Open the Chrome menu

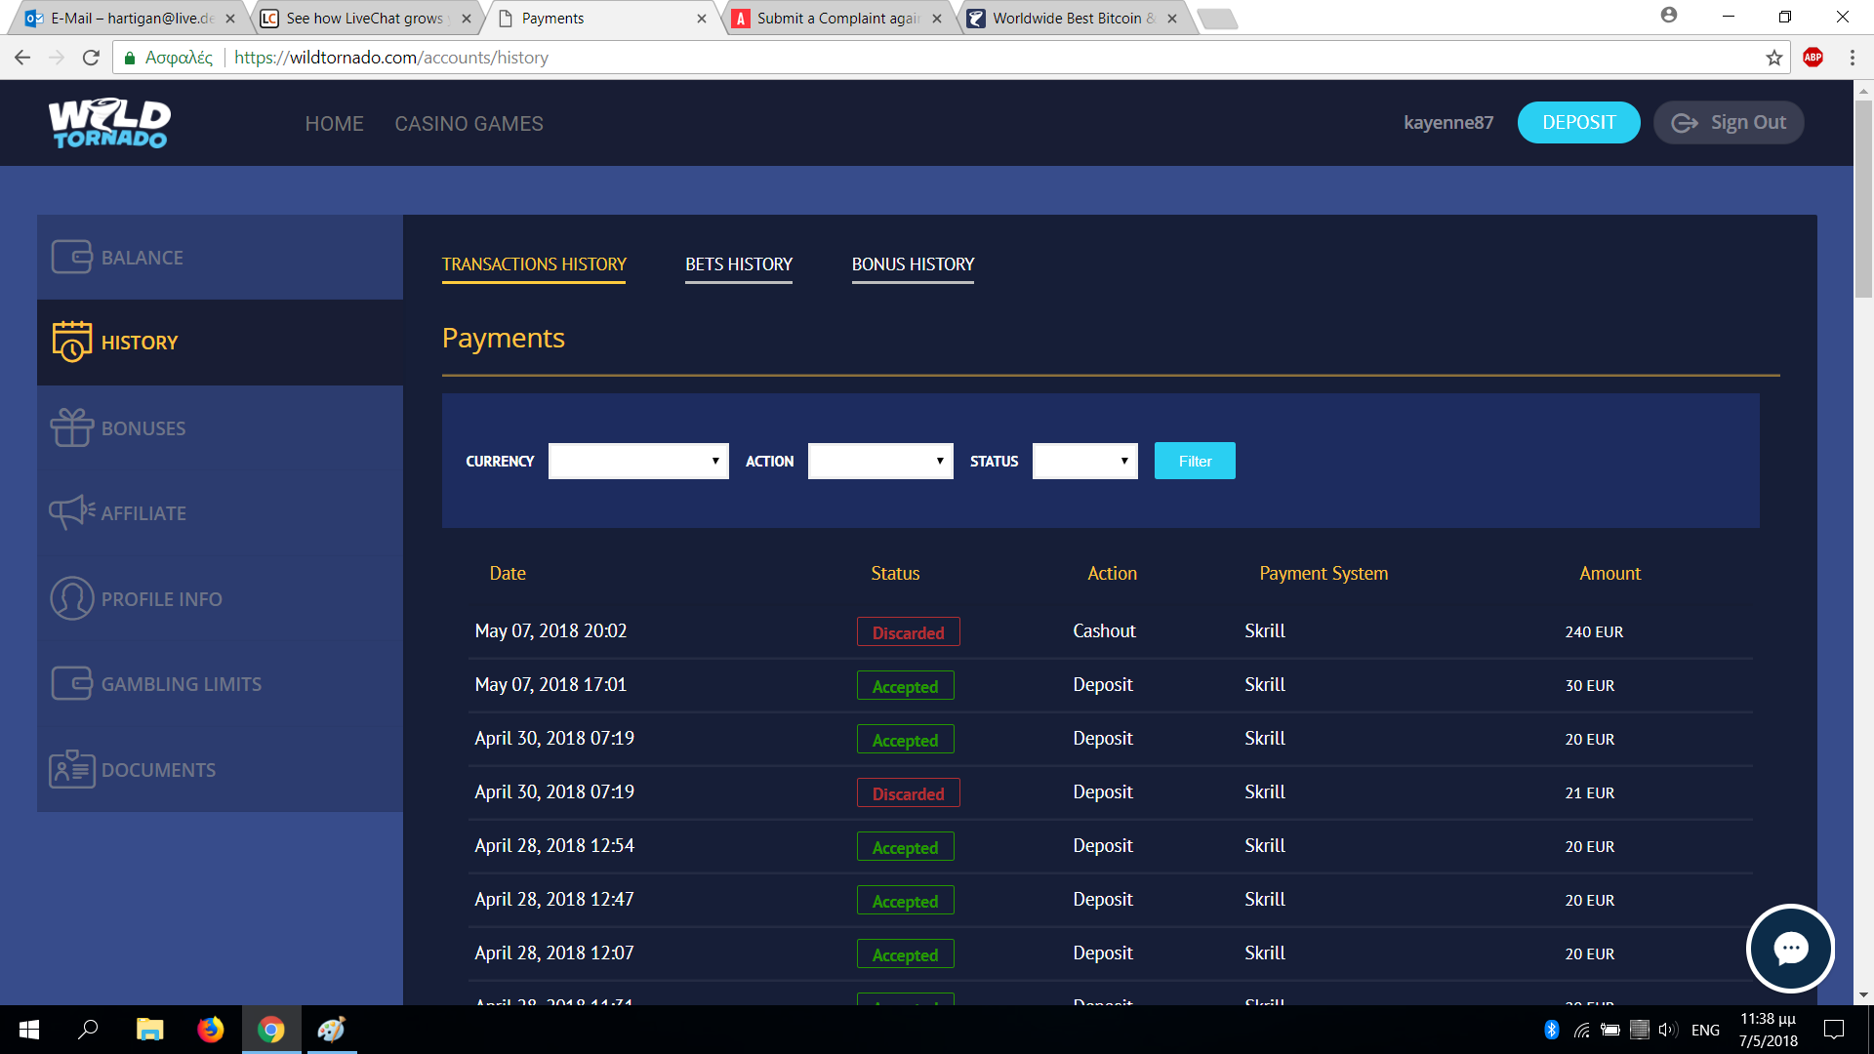1852,58
